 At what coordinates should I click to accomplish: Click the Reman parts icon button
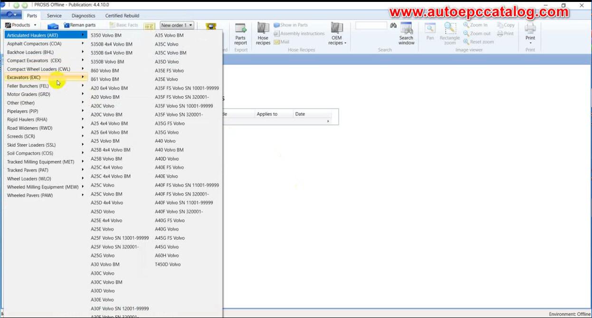79,25
